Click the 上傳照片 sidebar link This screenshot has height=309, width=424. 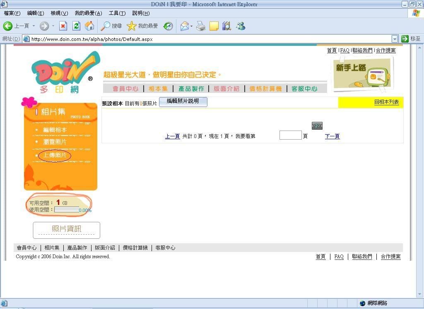[x=55, y=155]
